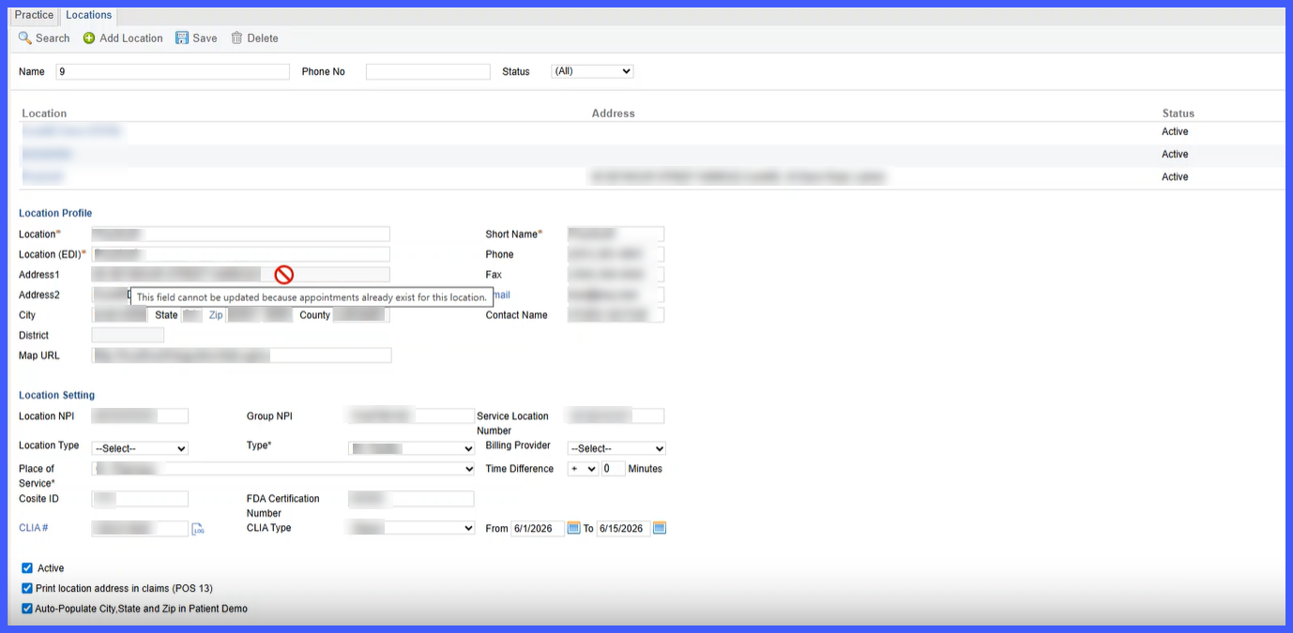Uncheck the Active checkbox
Image resolution: width=1293 pixels, height=633 pixels.
27,568
